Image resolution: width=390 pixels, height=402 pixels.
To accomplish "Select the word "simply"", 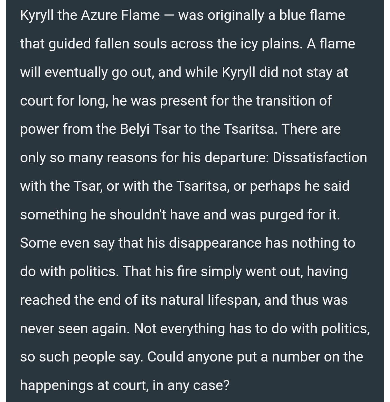I will tap(221, 272).
